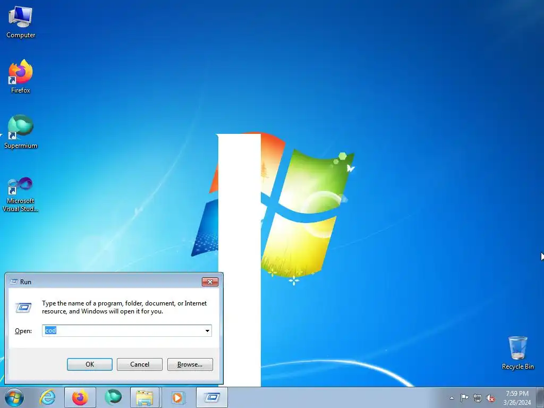Viewport: 544px width, 408px height.
Task: Launch Internet Explorer from taskbar
Action: click(x=47, y=397)
